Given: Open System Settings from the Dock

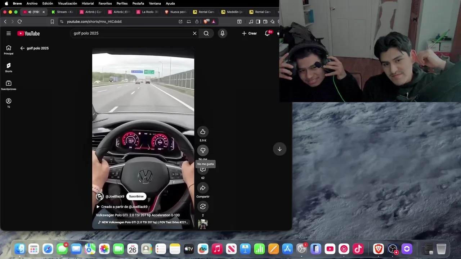Looking at the screenshot, I should 301,249.
